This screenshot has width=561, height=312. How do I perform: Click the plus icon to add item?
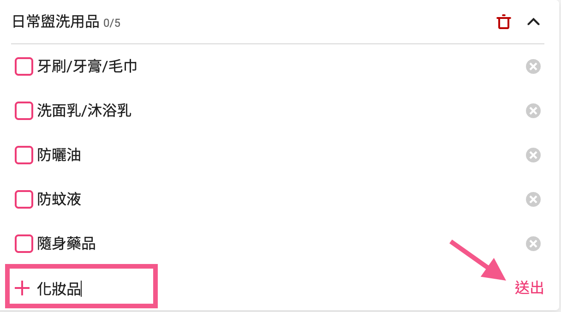22,288
